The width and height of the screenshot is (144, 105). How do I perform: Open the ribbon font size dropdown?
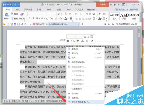(x=56, y=14)
